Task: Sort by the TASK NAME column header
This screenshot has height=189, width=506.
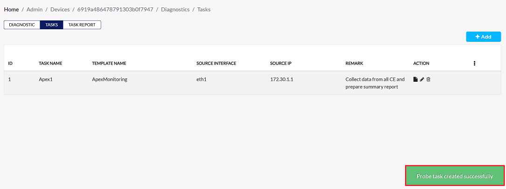Action: point(50,63)
